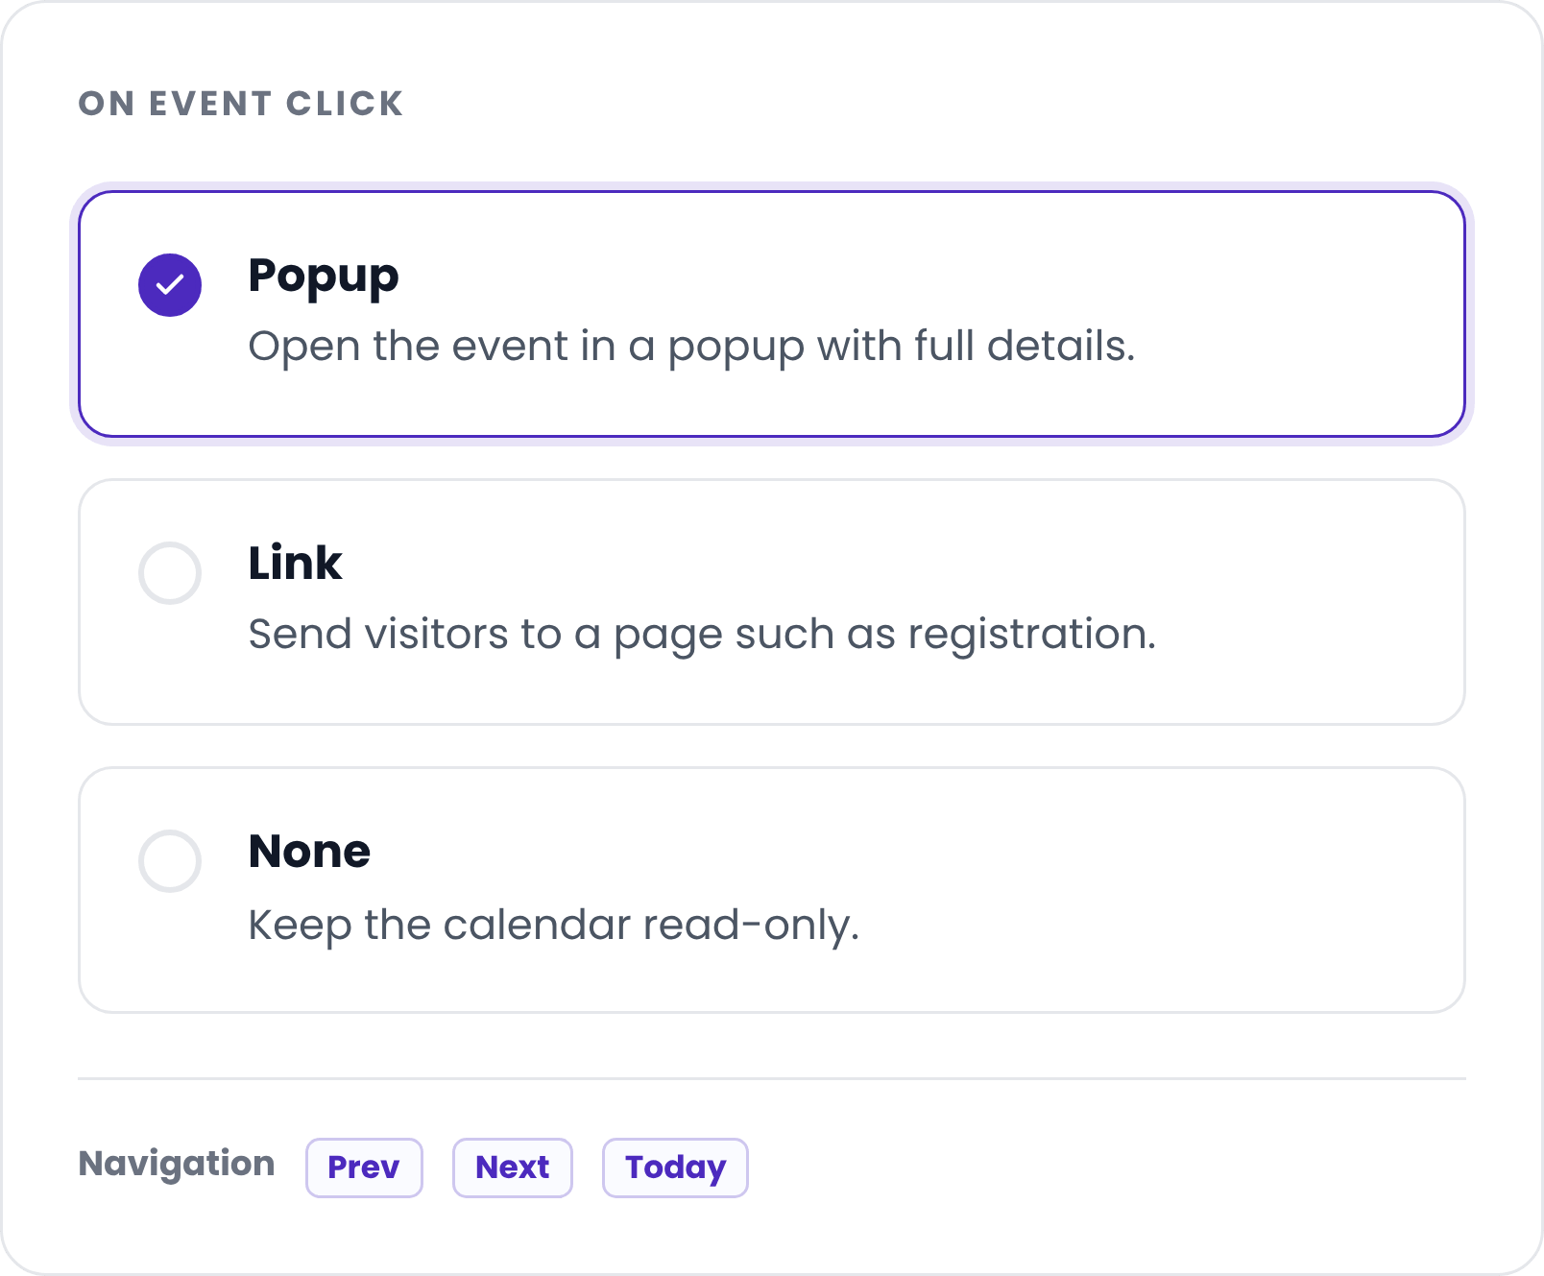Click the Next navigation button

(513, 1168)
